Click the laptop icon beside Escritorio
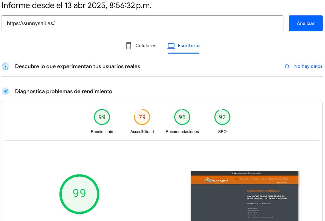The width and height of the screenshot is (325, 221). (171, 46)
